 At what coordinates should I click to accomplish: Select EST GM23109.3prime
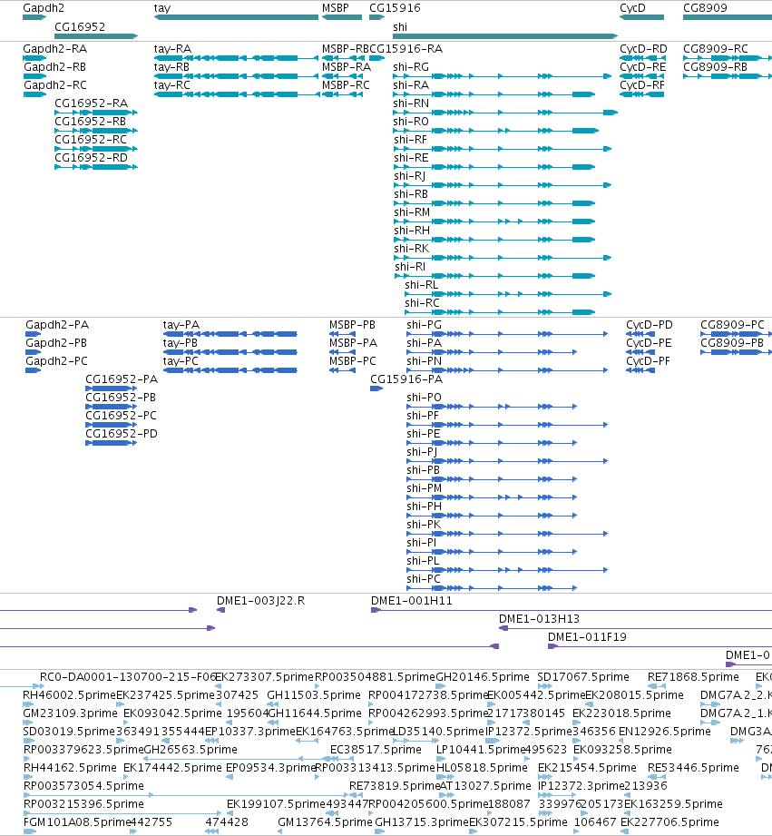[71, 713]
